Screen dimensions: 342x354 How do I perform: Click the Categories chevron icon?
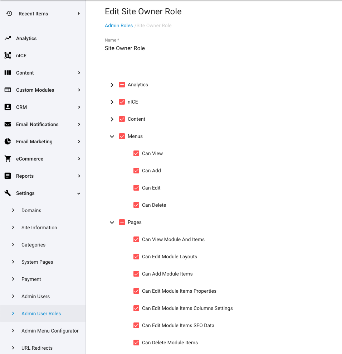tap(13, 244)
